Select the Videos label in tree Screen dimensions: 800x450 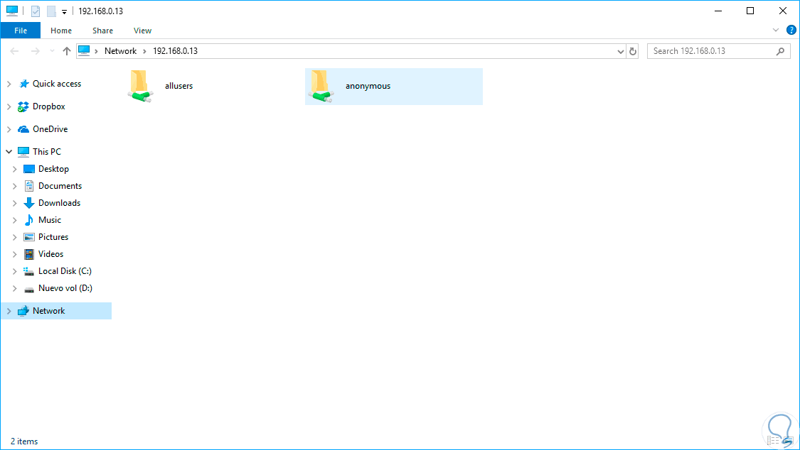click(x=50, y=254)
